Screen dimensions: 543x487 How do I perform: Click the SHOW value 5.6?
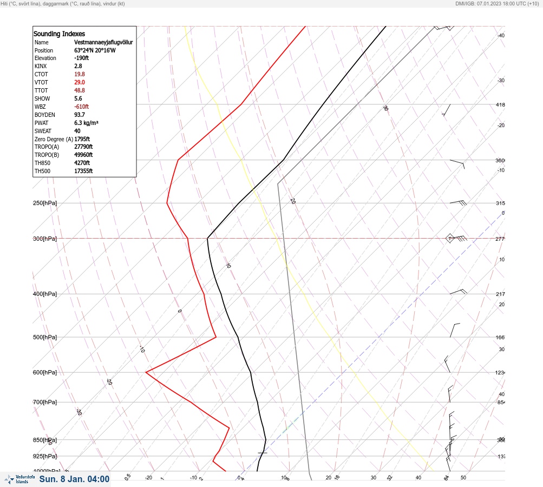coord(78,98)
